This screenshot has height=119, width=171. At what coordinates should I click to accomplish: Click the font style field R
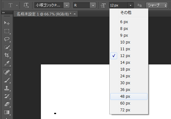(81, 5)
